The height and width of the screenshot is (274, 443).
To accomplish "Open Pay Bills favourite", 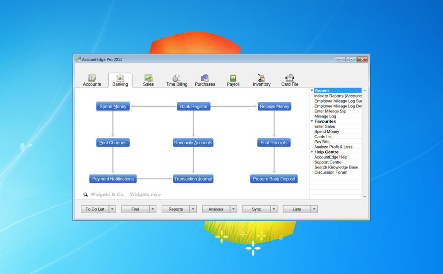I will pos(322,142).
